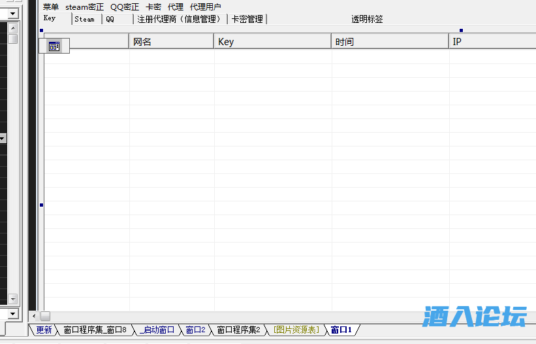Image resolution: width=536 pixels, height=344 pixels.
Task: Switch to the 更新 bottom tab
Action: click(x=44, y=330)
